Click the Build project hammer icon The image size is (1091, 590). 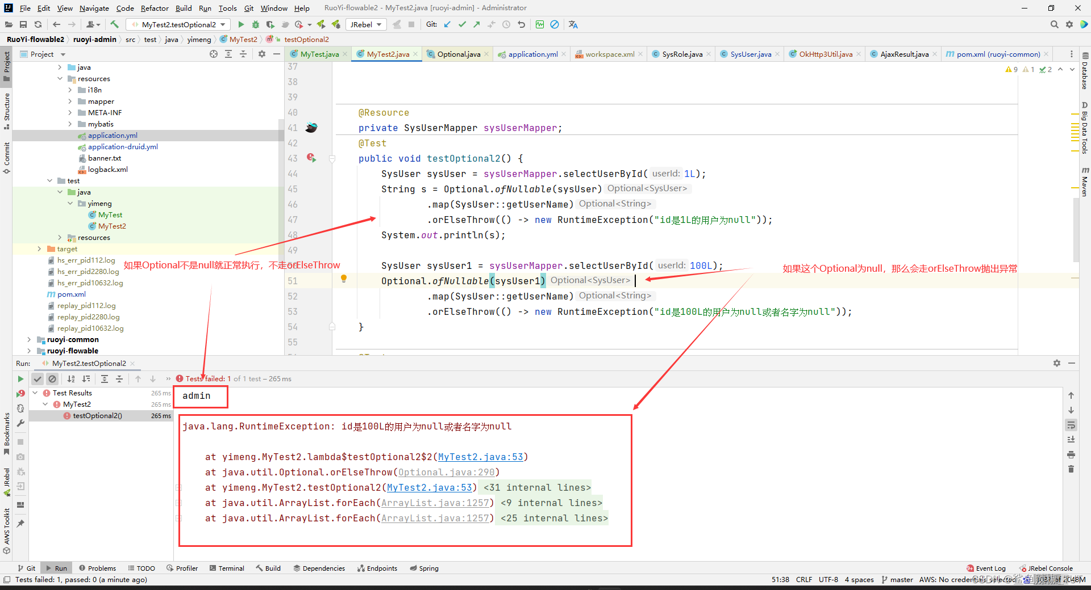[x=114, y=24]
